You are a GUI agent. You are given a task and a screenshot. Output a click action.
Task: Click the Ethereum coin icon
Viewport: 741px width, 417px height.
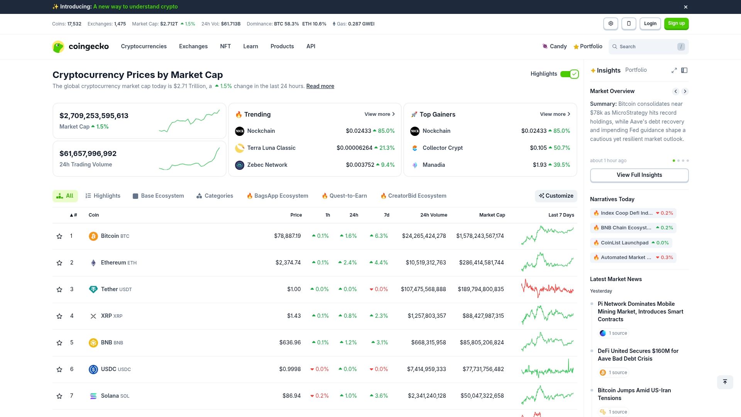tap(93, 263)
